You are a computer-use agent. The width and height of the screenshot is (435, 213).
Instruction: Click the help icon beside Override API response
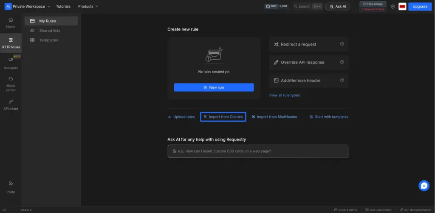342,62
